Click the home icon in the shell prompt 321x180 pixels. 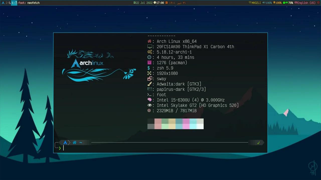coord(74,142)
